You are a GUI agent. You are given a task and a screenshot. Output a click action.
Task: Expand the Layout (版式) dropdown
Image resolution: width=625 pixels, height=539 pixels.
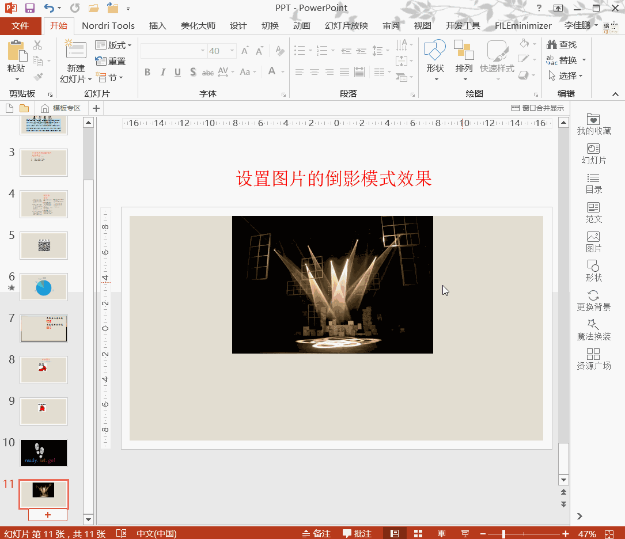point(113,45)
